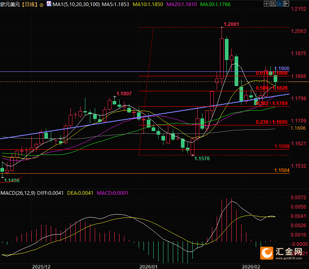Click the MA5:1.1853 readout
The height and width of the screenshot is (269, 309).
click(x=115, y=4)
